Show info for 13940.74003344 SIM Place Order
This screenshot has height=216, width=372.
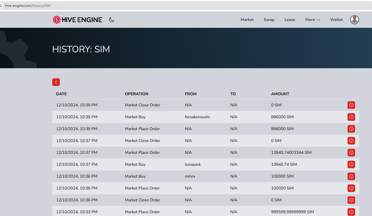pyautogui.click(x=351, y=153)
